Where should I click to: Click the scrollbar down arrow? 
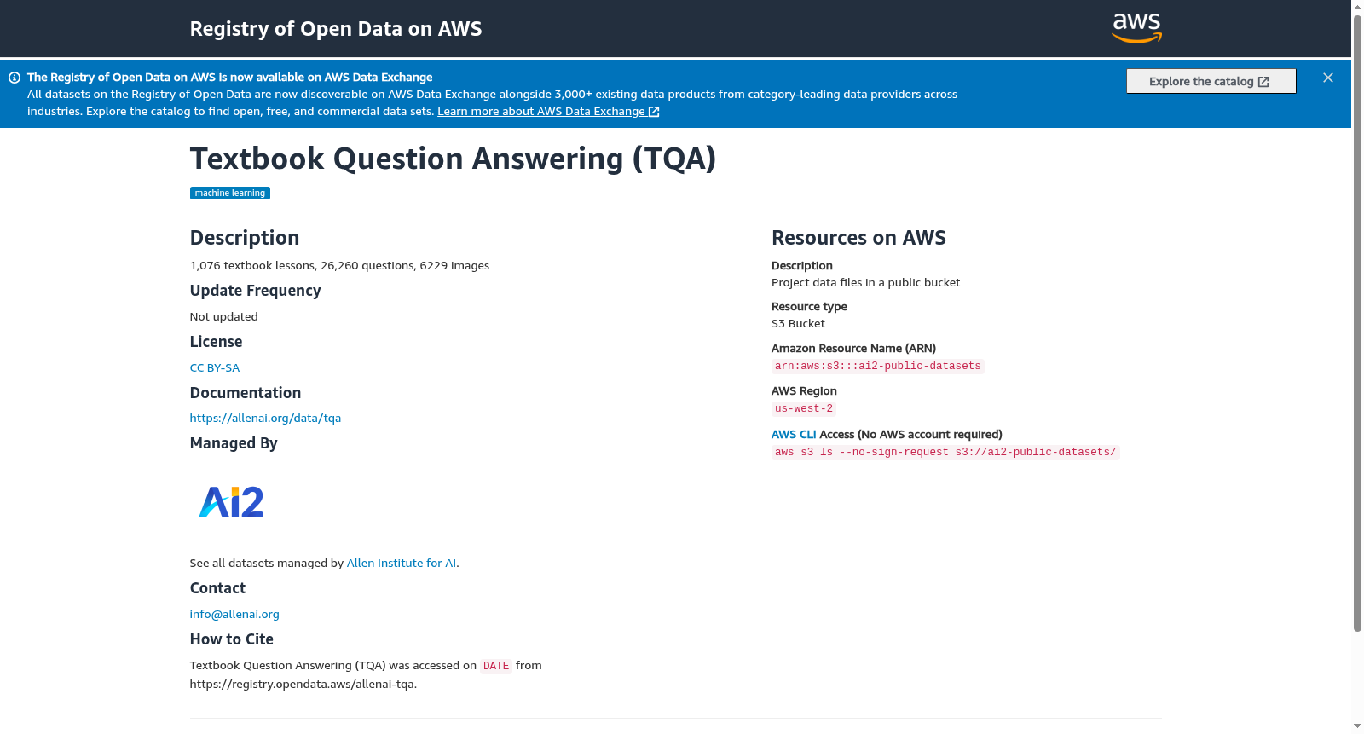coord(1357,727)
